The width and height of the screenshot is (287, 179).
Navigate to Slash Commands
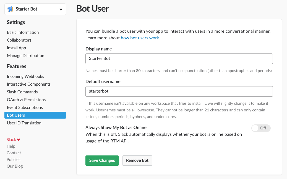(x=22, y=92)
